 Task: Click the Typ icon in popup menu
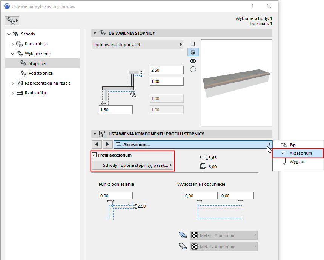284,145
